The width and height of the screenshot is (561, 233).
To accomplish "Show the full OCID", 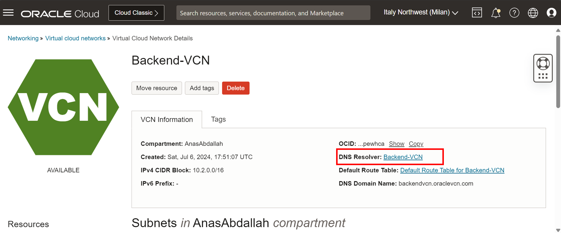I will 396,144.
